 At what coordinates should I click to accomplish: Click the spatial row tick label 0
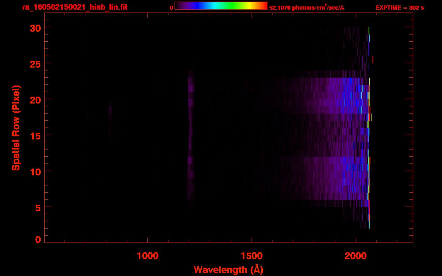pyautogui.click(x=38, y=240)
